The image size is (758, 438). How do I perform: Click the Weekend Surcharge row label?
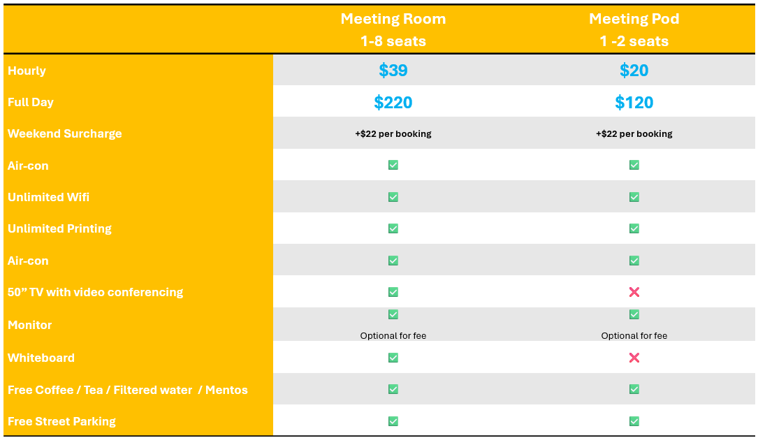point(65,133)
